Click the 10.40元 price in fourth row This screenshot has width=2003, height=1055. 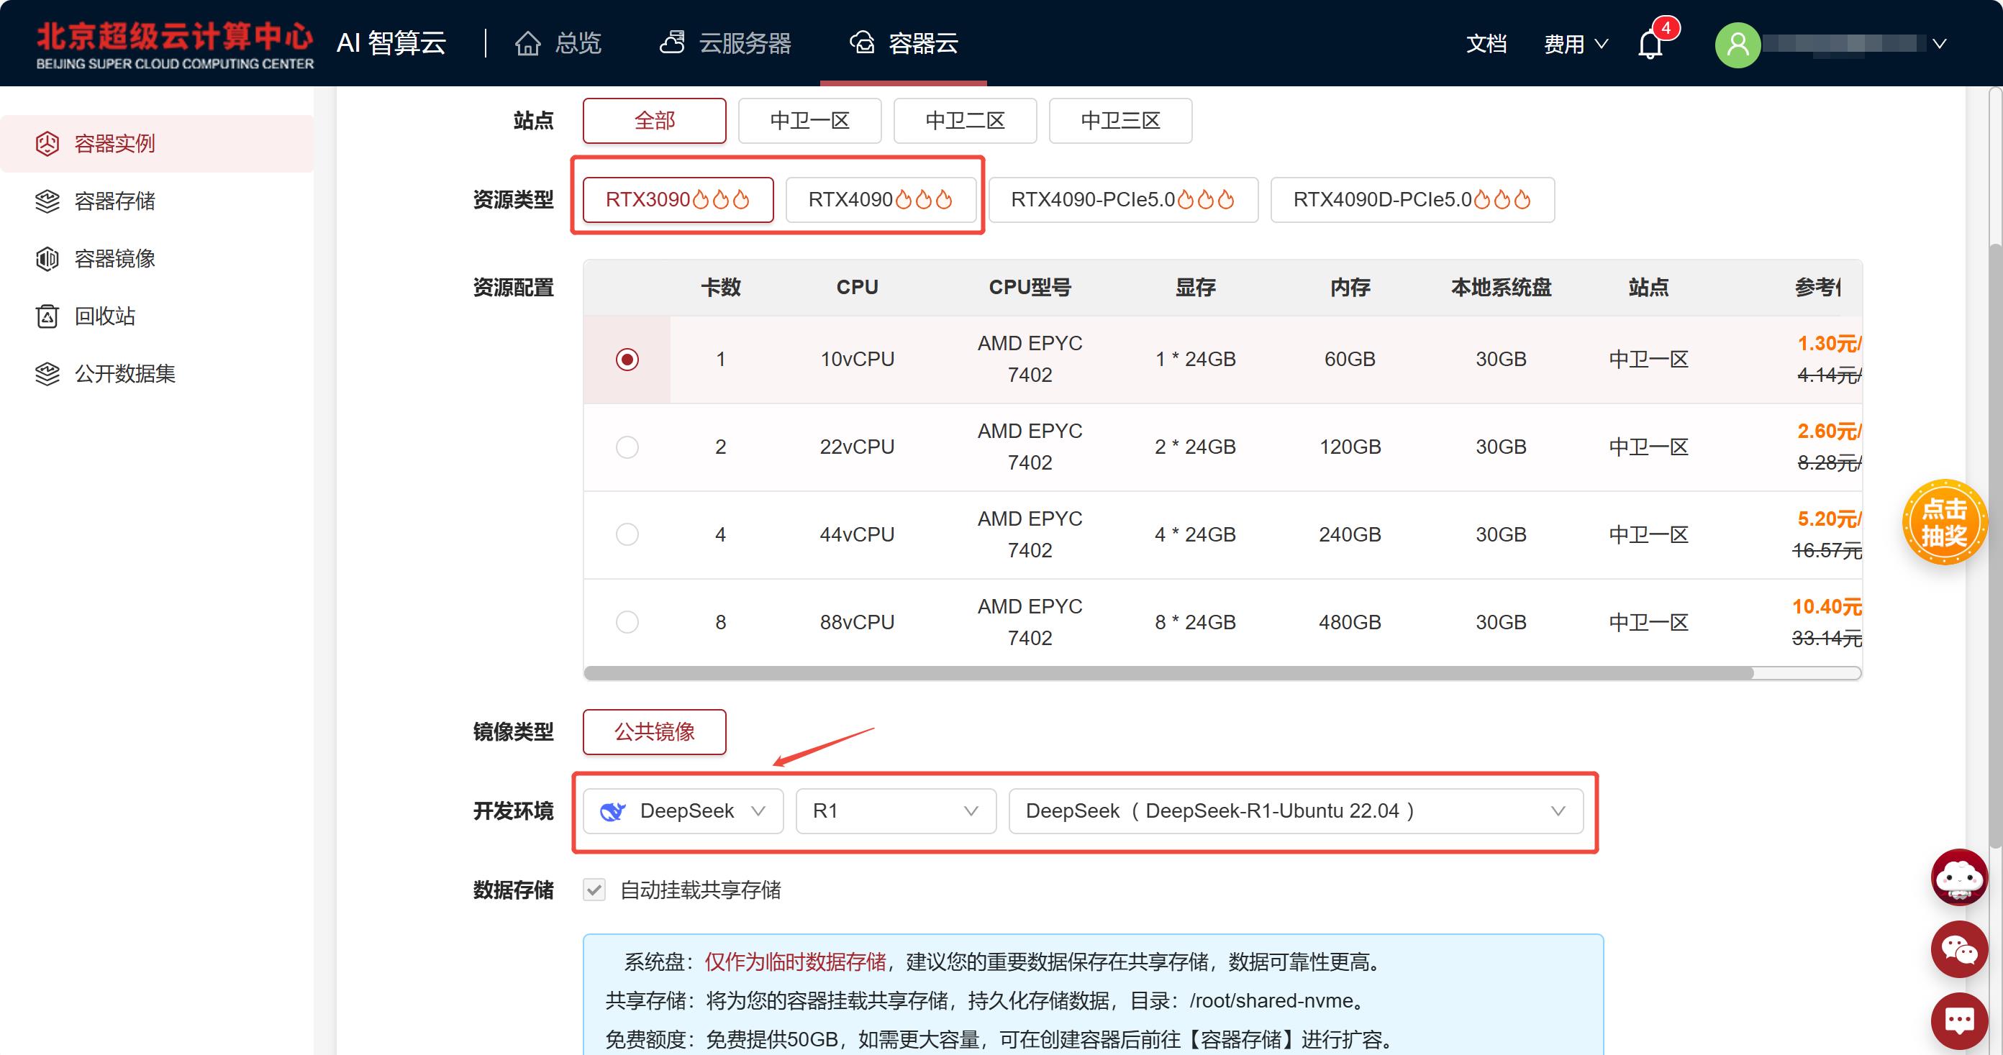pyautogui.click(x=1827, y=607)
